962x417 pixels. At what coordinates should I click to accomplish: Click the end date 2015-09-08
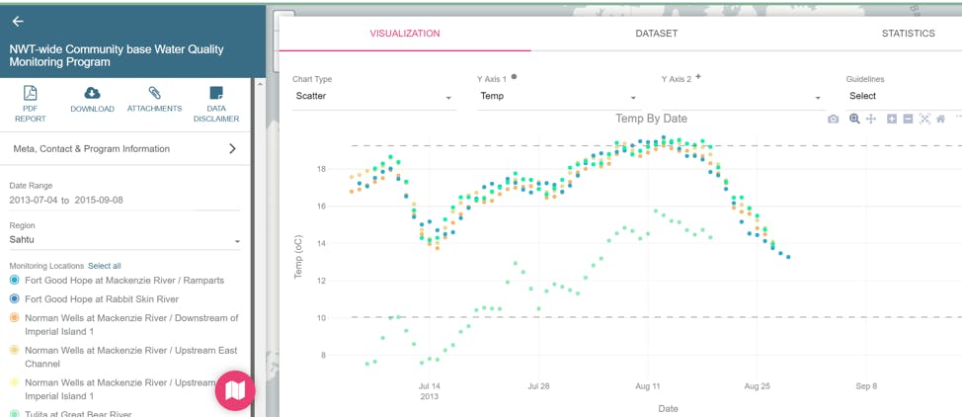[x=99, y=201]
